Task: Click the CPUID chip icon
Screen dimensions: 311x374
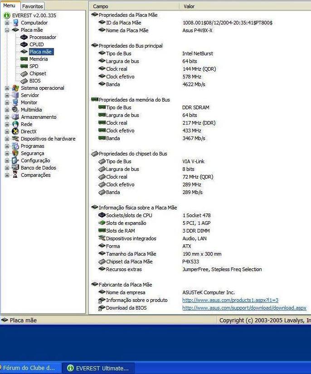Action: point(24,44)
